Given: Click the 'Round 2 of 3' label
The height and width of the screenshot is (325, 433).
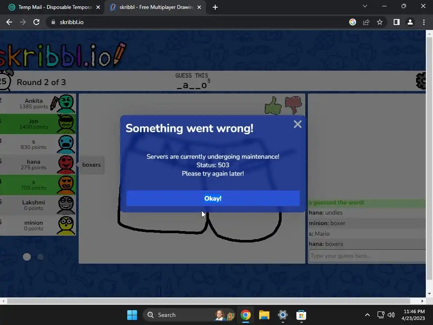Looking at the screenshot, I should click(41, 82).
